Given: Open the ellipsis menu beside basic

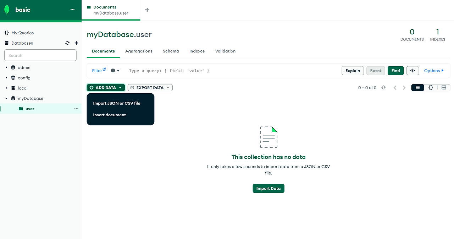Looking at the screenshot, I should tap(72, 10).
